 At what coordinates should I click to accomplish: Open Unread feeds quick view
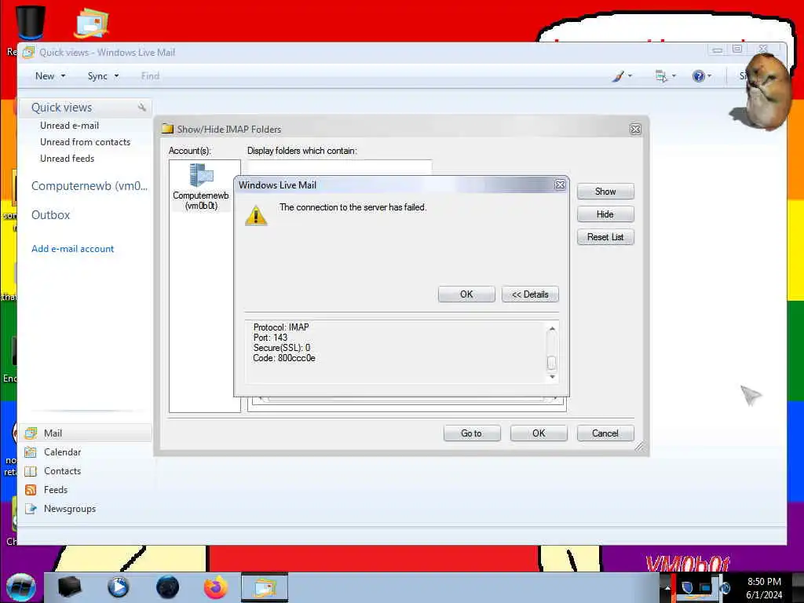click(68, 159)
